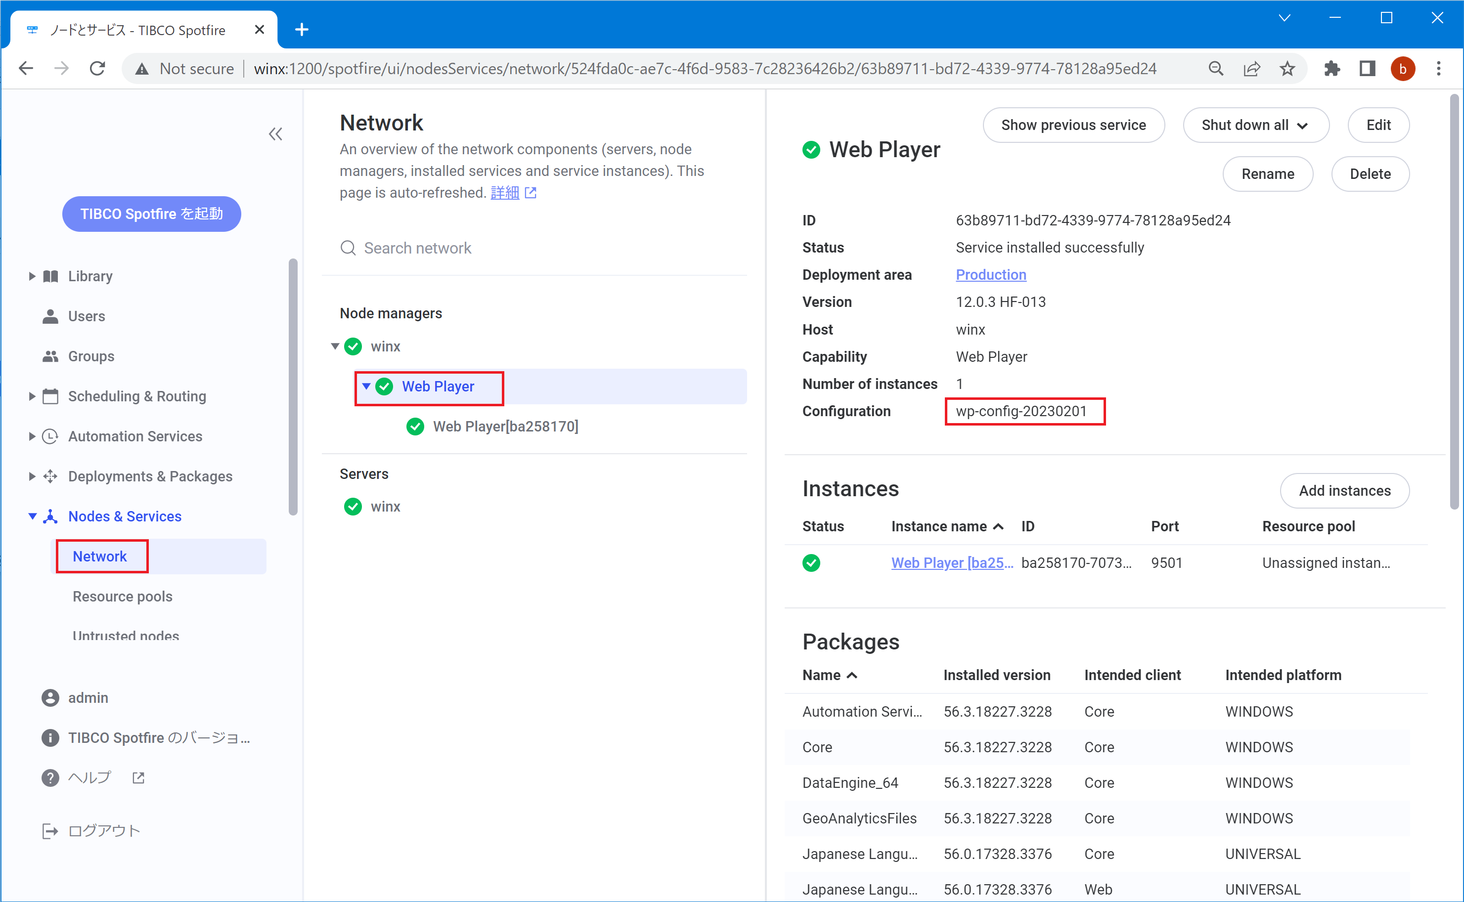The height and width of the screenshot is (902, 1464).
Task: Select the ノードとサービス browser tab
Action: pyautogui.click(x=144, y=30)
